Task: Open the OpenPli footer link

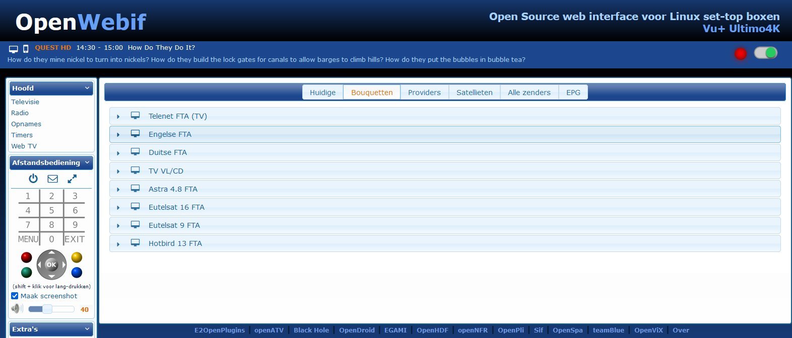Action: pyautogui.click(x=510, y=330)
